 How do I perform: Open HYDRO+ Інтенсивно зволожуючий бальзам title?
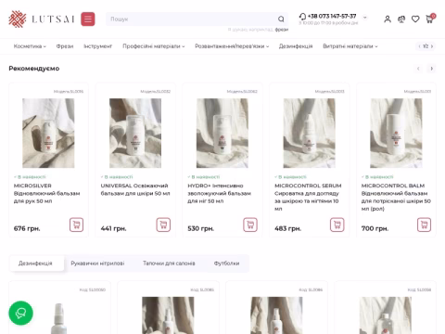click(x=219, y=193)
